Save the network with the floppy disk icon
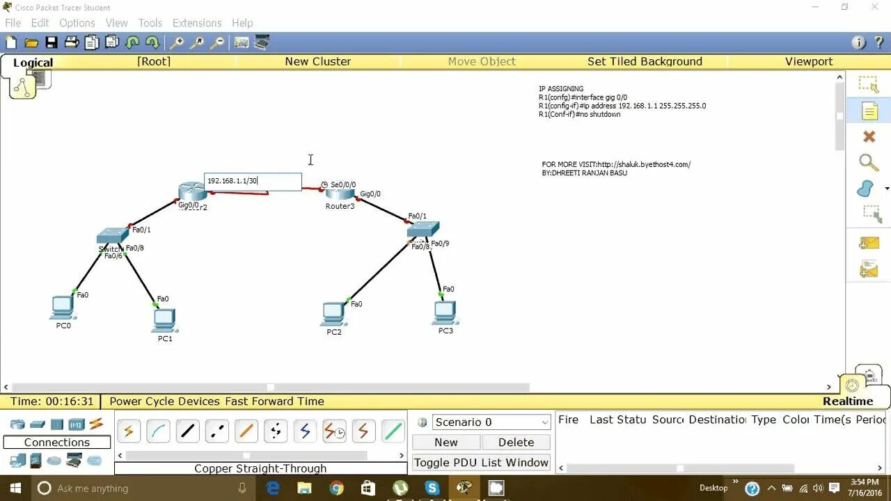 pyautogui.click(x=52, y=42)
